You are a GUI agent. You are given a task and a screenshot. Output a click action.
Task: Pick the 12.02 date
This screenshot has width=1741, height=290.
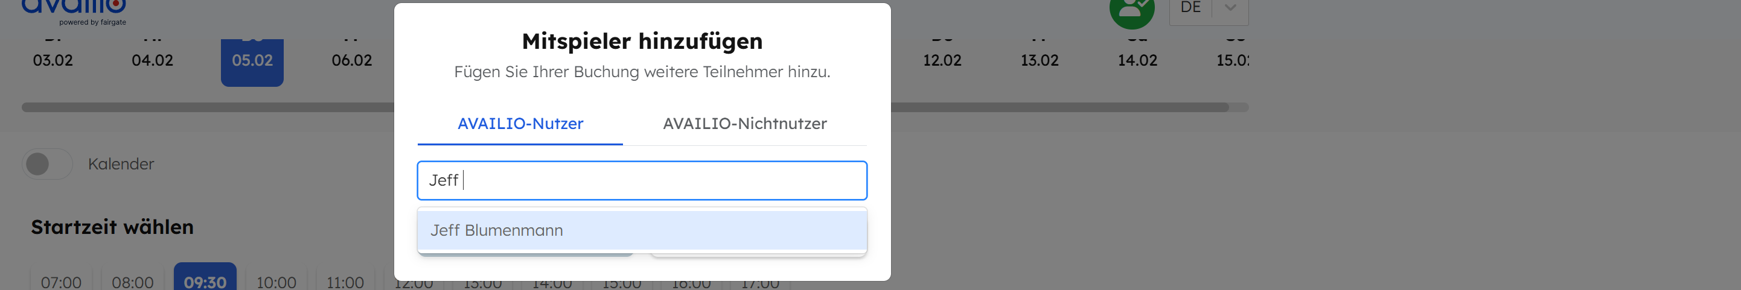[942, 60]
